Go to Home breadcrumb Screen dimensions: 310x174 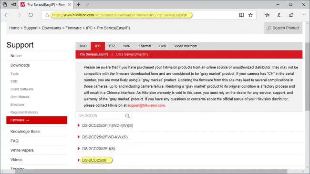click(14, 28)
